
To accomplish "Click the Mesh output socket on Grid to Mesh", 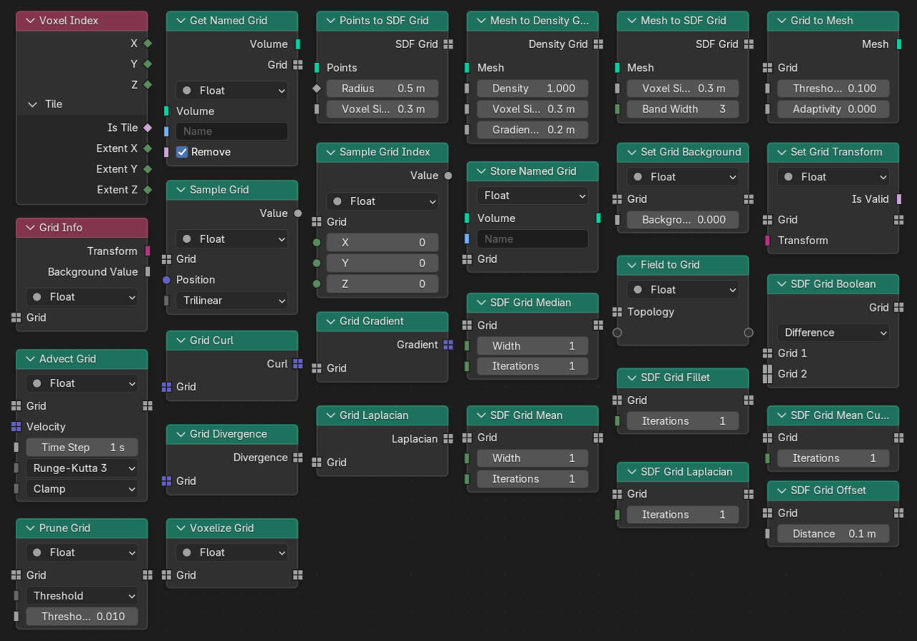I will pyautogui.click(x=899, y=44).
